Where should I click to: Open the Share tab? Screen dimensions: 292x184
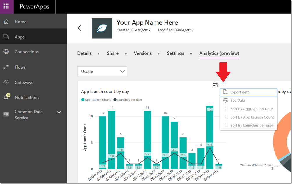(x=113, y=53)
